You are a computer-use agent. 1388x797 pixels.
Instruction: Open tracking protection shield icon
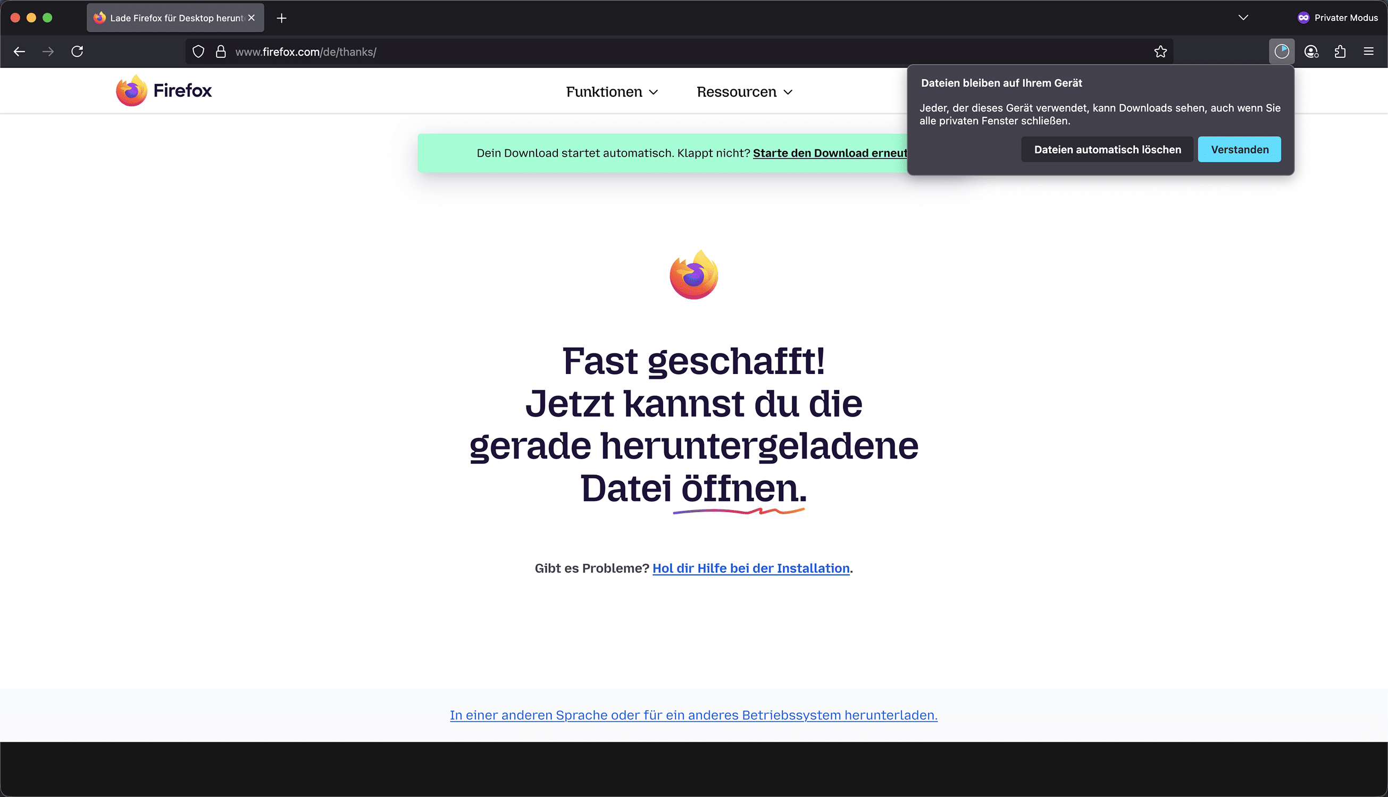pyautogui.click(x=198, y=52)
